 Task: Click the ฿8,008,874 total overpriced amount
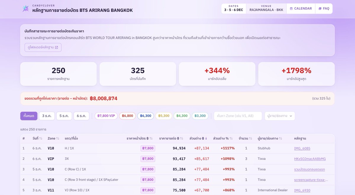coord(104,98)
